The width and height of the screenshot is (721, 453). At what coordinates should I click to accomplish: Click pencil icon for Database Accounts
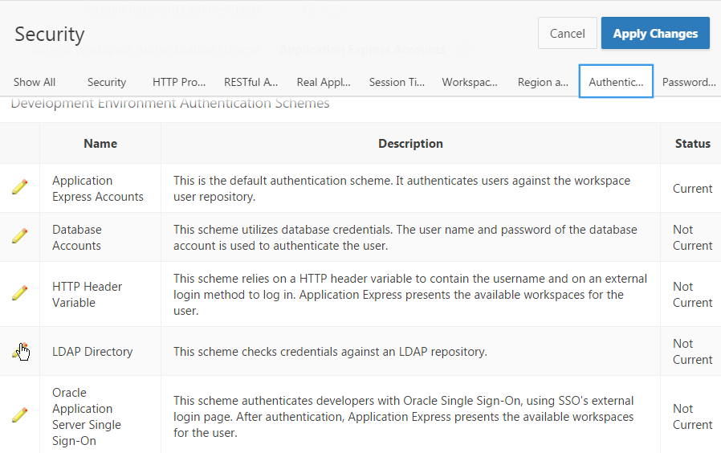[20, 236]
